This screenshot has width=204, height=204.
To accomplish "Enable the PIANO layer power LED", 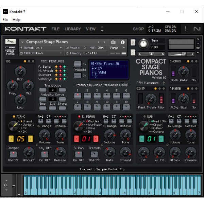I will pyautogui.click(x=14, y=116).
